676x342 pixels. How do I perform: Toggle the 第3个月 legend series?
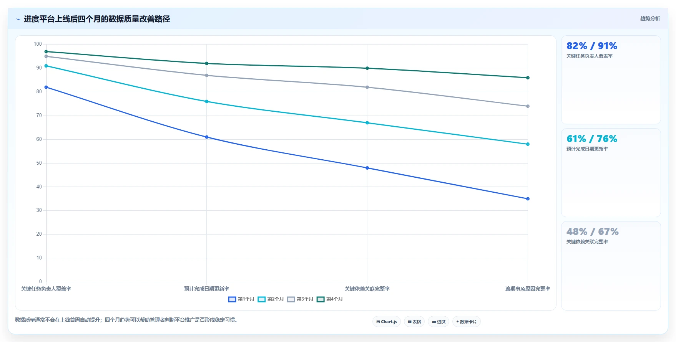point(300,299)
